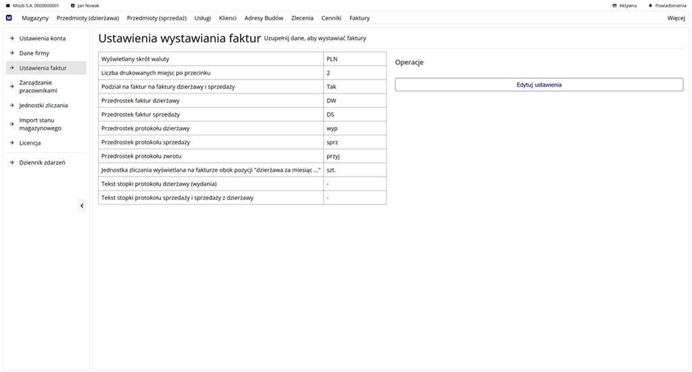Open Import stanu magazynowego settings

pos(41,124)
